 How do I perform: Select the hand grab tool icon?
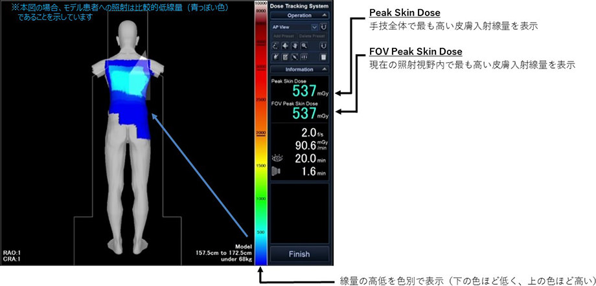(295, 46)
